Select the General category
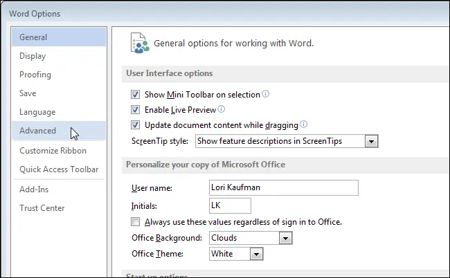This screenshot has width=450, height=278. [59, 37]
